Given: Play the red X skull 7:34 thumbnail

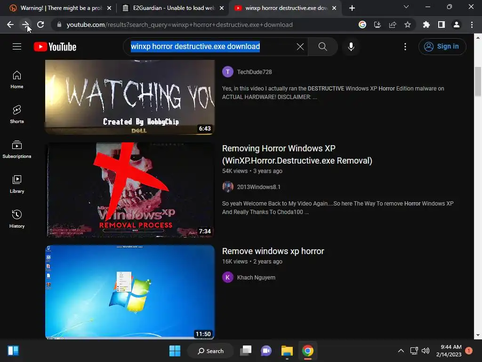Looking at the screenshot, I should point(130,189).
